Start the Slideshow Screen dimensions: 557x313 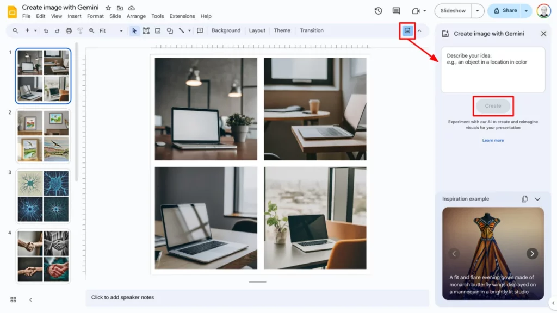point(453,11)
